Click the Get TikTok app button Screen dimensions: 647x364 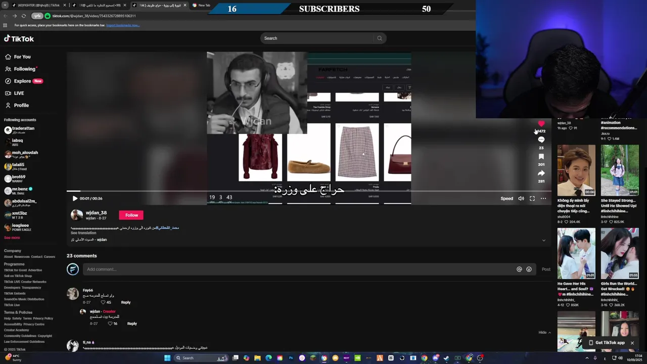pyautogui.click(x=607, y=343)
